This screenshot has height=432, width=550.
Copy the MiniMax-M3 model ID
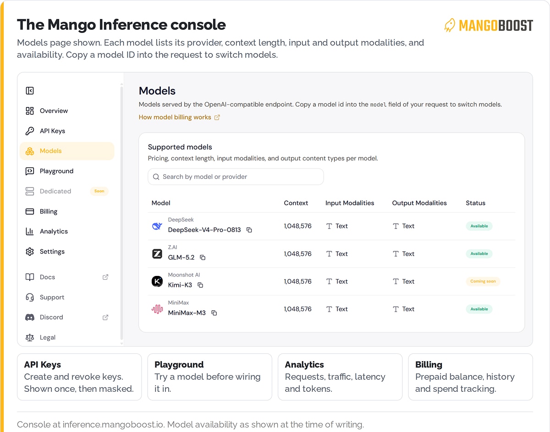click(214, 313)
